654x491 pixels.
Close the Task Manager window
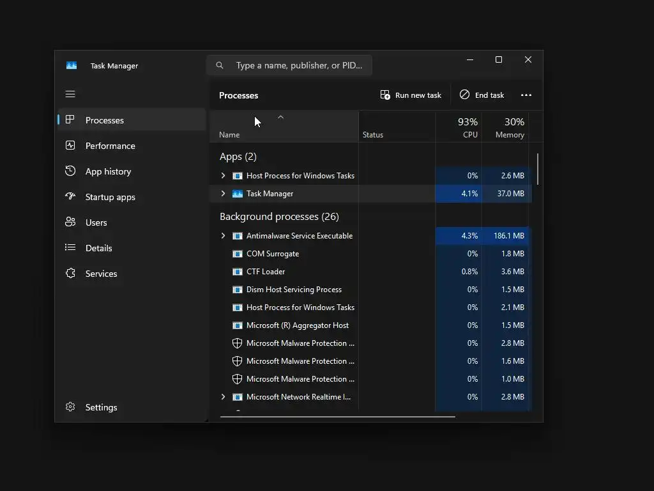[x=528, y=59]
